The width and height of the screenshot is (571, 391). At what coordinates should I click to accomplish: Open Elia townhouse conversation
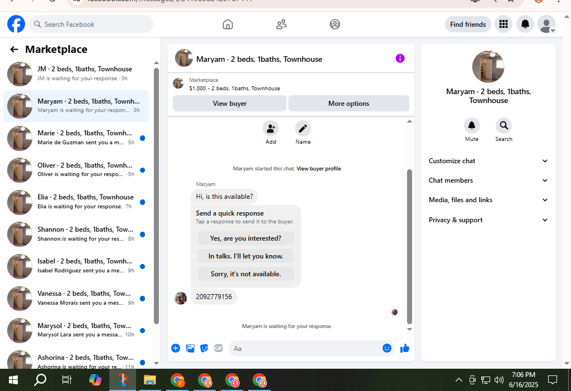(76, 202)
